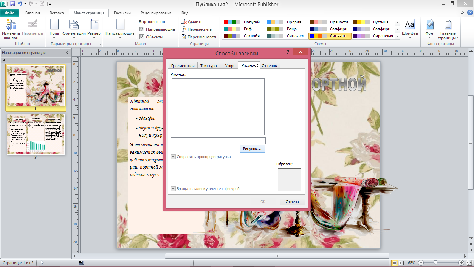This screenshot has height=267, width=474.
Task: Toggle the Объекты alignment checkbox
Action: click(x=142, y=37)
